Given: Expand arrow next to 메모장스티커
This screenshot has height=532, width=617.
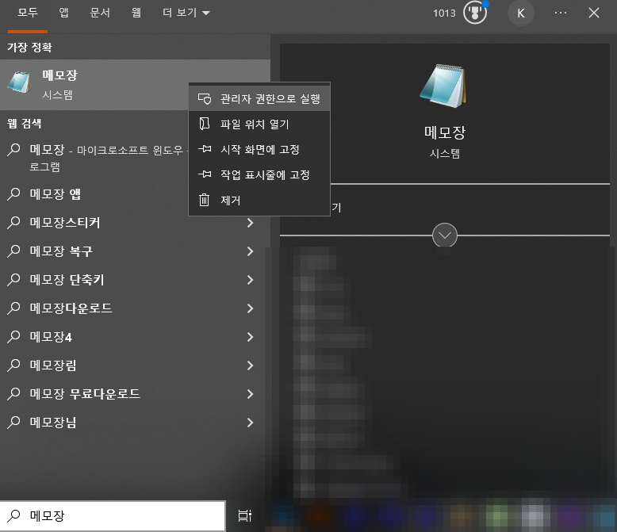Looking at the screenshot, I should click(251, 223).
